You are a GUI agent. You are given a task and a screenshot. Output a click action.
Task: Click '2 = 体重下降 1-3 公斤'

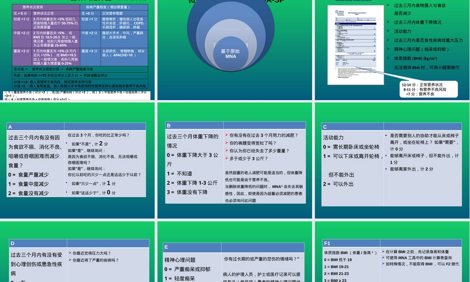[x=192, y=183]
